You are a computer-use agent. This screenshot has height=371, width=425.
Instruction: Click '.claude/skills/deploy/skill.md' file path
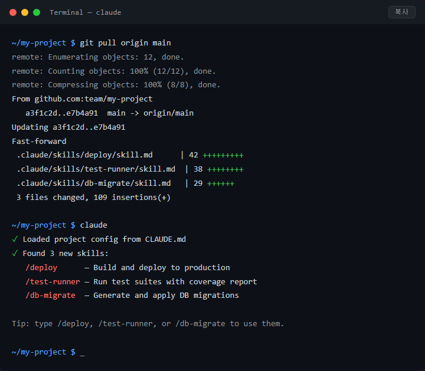coord(84,155)
